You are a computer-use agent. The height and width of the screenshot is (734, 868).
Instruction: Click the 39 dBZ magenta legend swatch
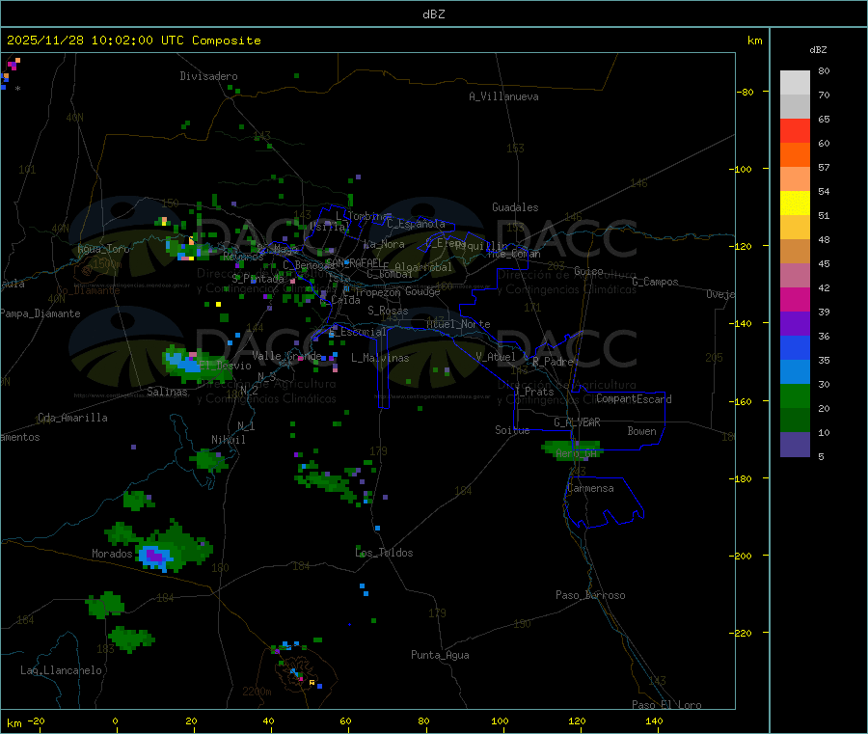pyautogui.click(x=795, y=299)
